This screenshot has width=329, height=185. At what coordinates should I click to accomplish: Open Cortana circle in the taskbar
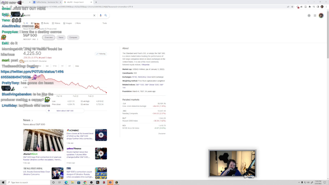[x=53, y=182]
